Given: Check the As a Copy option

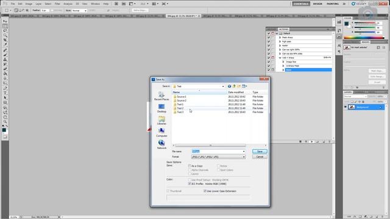Looking at the screenshot, I should point(190,165).
